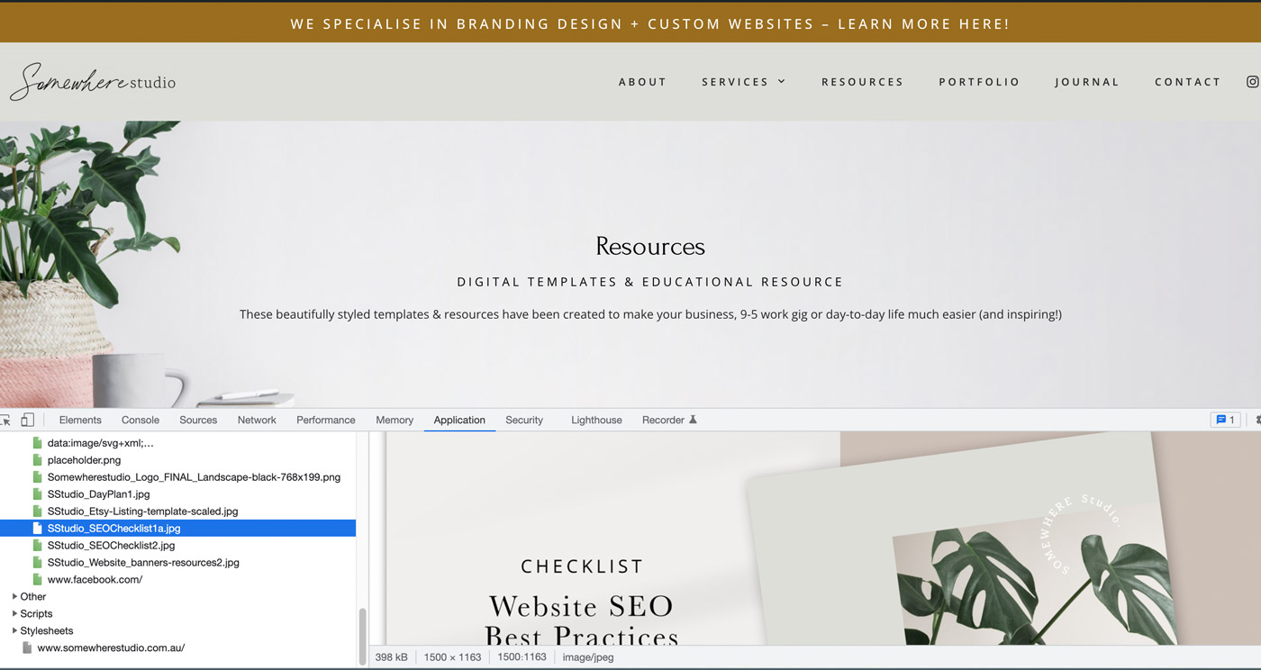Image resolution: width=1261 pixels, height=670 pixels.
Task: Click the 1500:1163 aspect ratio text
Action: (x=522, y=657)
